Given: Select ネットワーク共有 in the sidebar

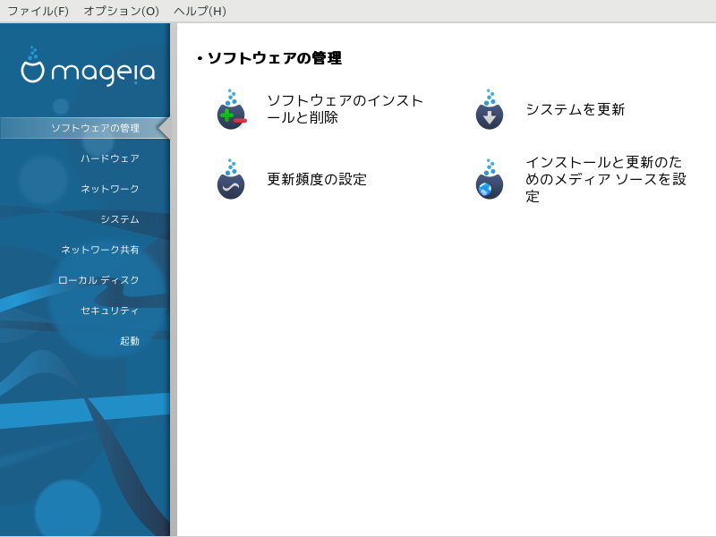Looking at the screenshot, I should (x=99, y=250).
